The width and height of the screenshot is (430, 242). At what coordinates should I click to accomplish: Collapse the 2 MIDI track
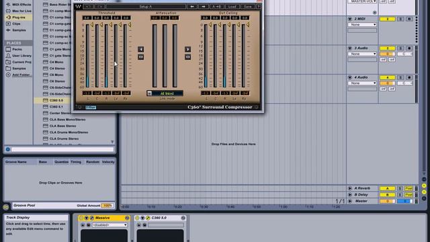pyautogui.click(x=350, y=19)
